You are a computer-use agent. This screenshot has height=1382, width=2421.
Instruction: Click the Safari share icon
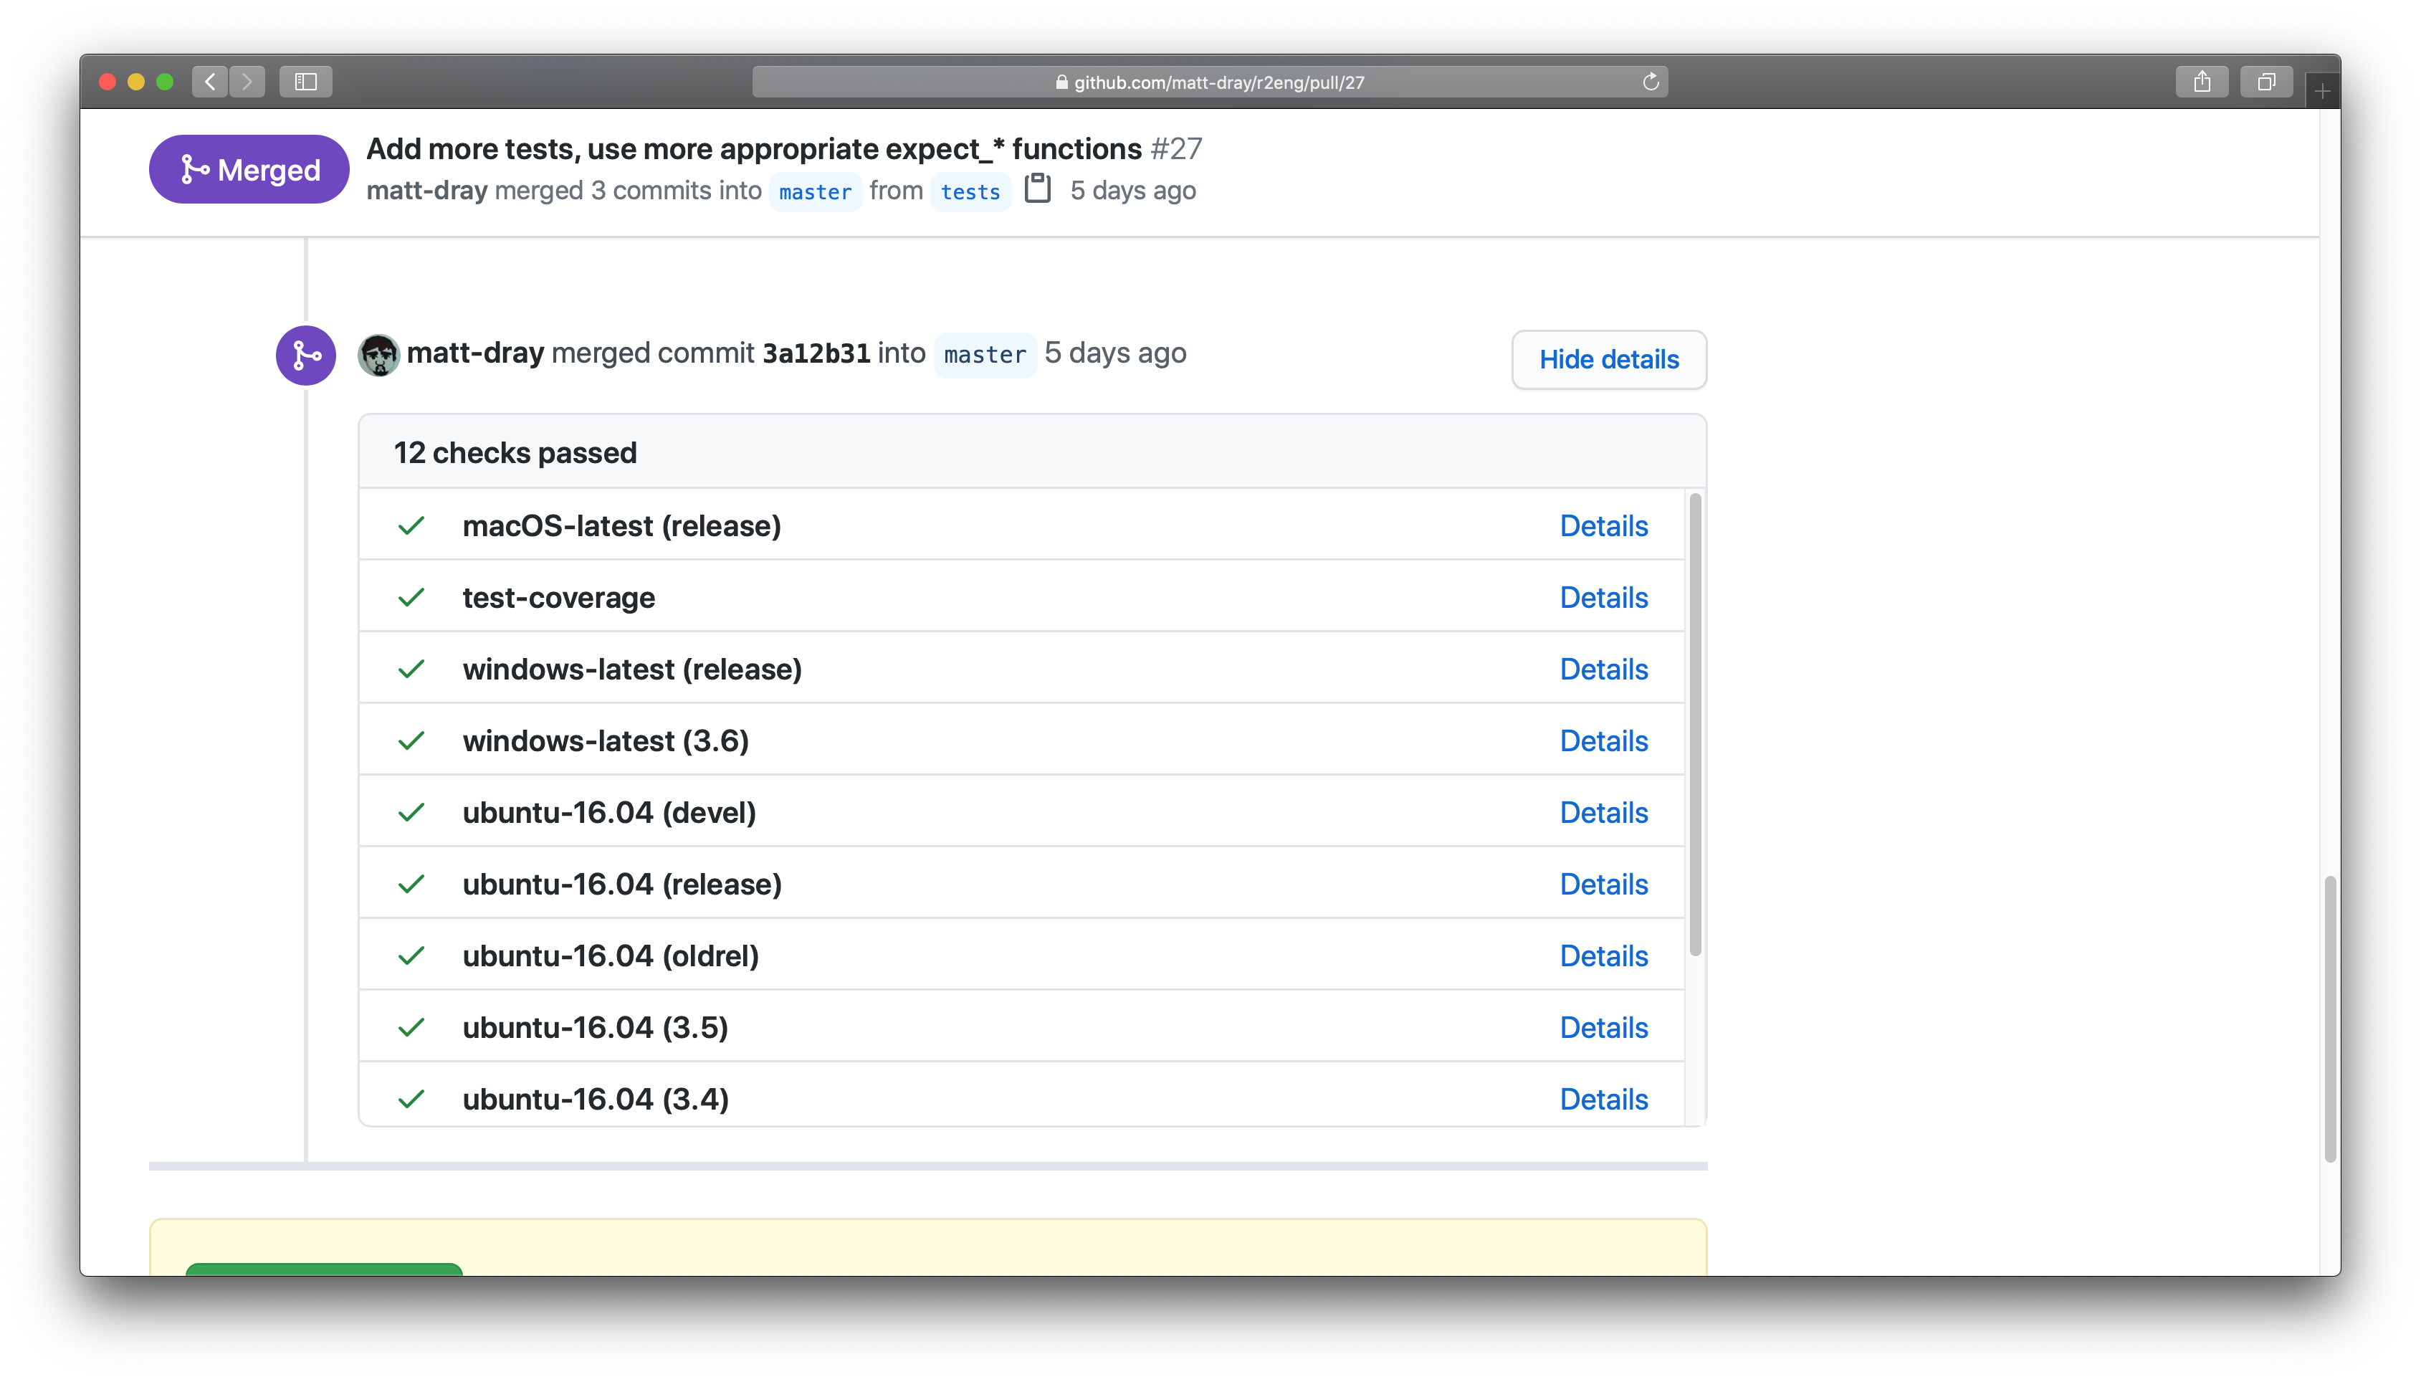(2202, 82)
